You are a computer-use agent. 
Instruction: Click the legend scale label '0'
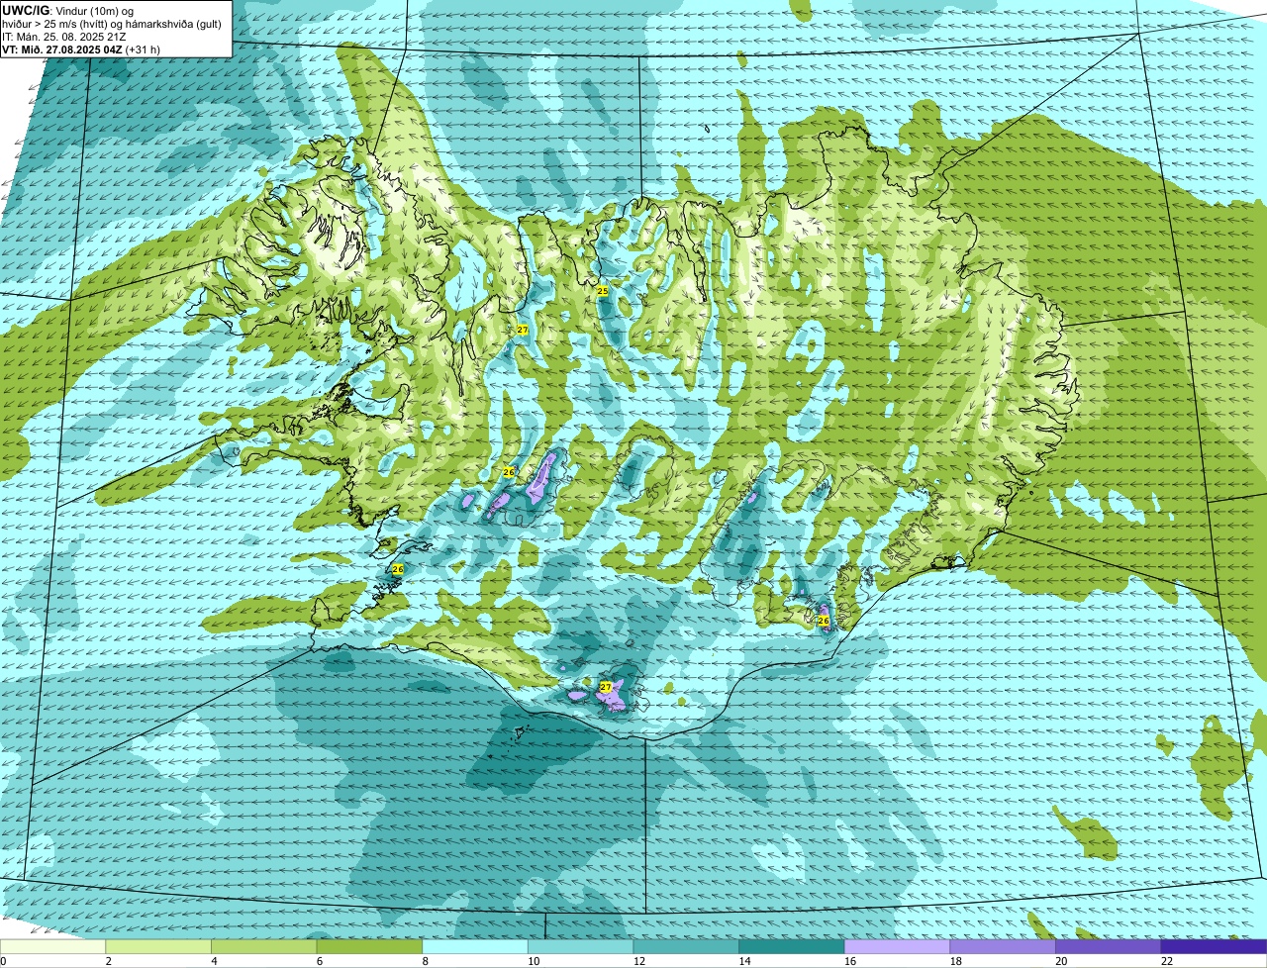3,961
